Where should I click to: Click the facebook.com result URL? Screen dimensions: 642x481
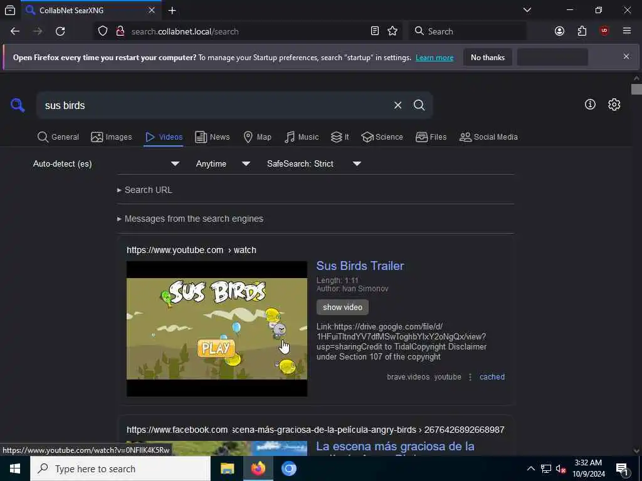[x=315, y=430]
